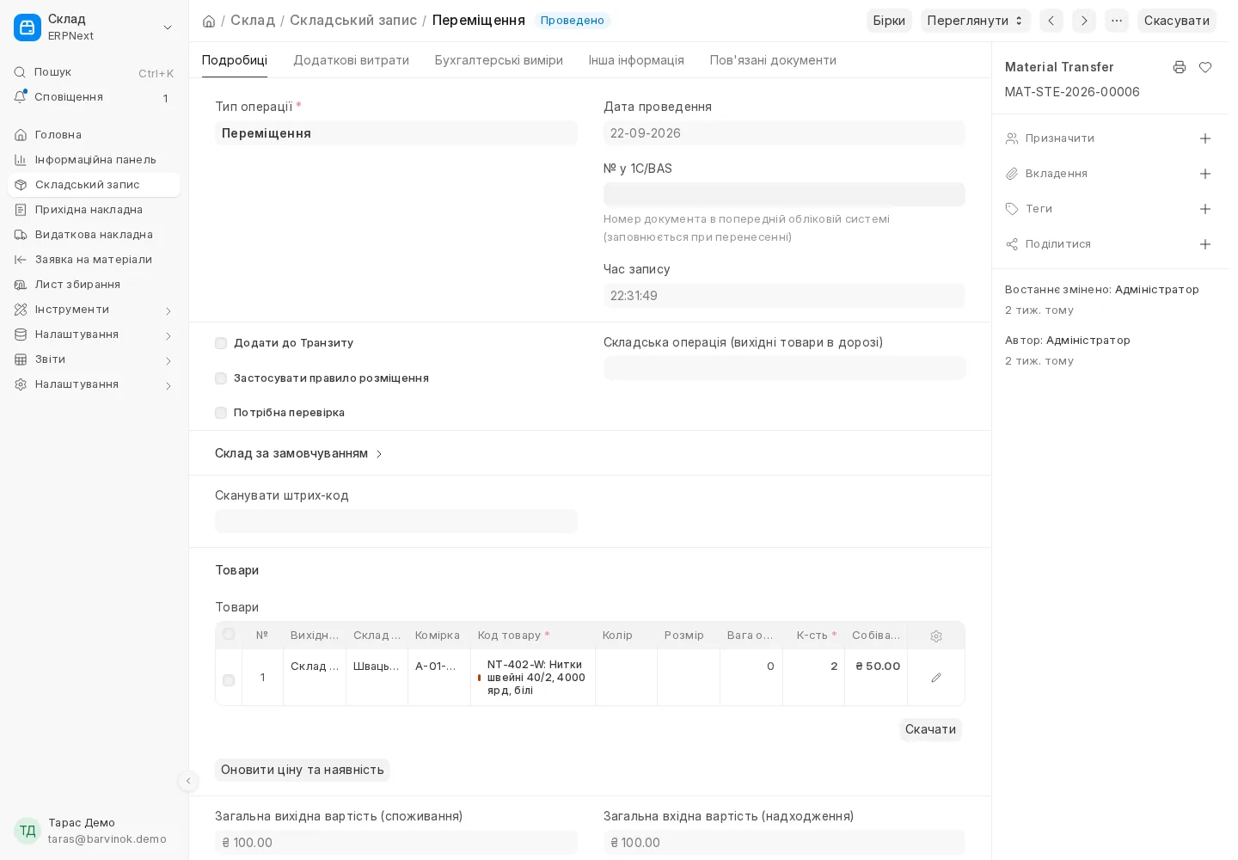1238x860 pixels.
Task: Click the Бірки button
Action: (889, 21)
